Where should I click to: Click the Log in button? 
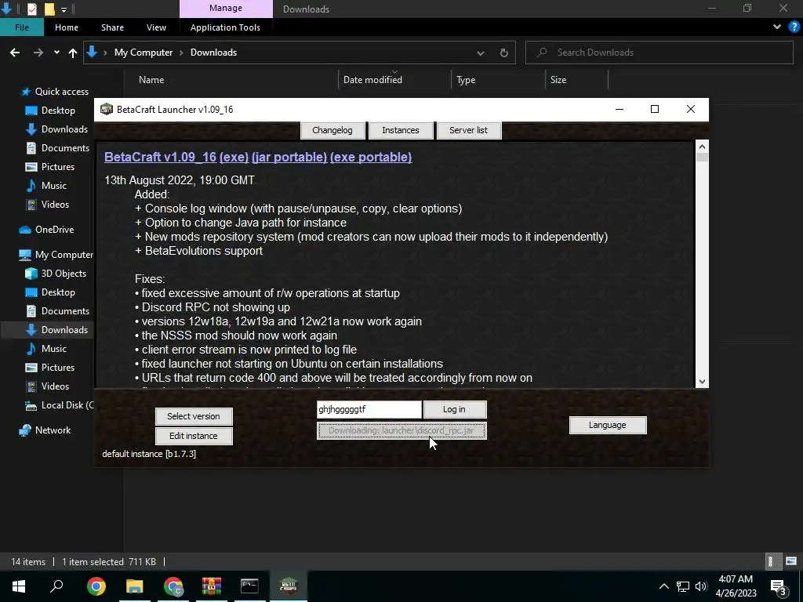(x=454, y=409)
